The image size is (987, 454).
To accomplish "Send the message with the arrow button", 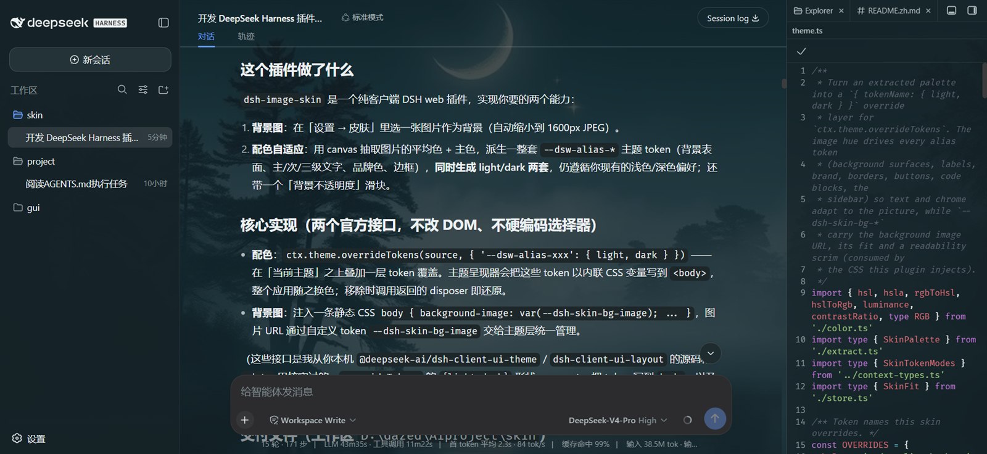I will point(715,419).
